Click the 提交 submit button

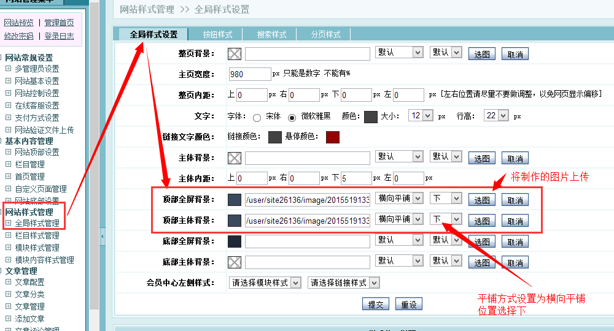[x=375, y=304]
